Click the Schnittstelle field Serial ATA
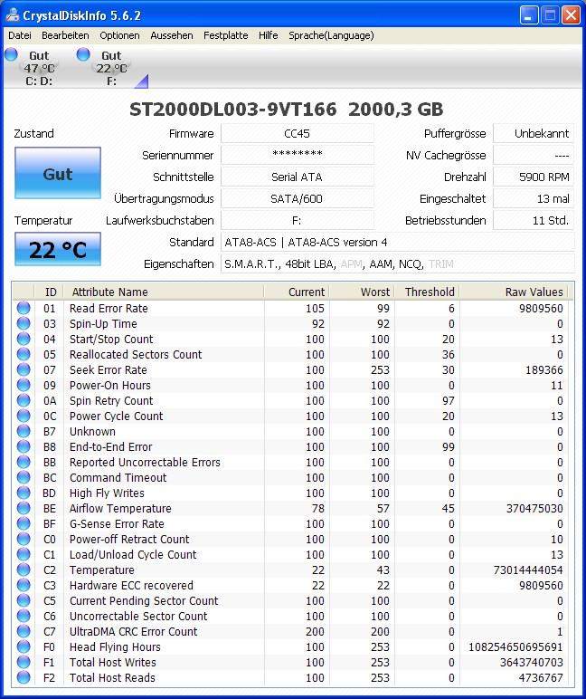The image size is (586, 699). (297, 177)
